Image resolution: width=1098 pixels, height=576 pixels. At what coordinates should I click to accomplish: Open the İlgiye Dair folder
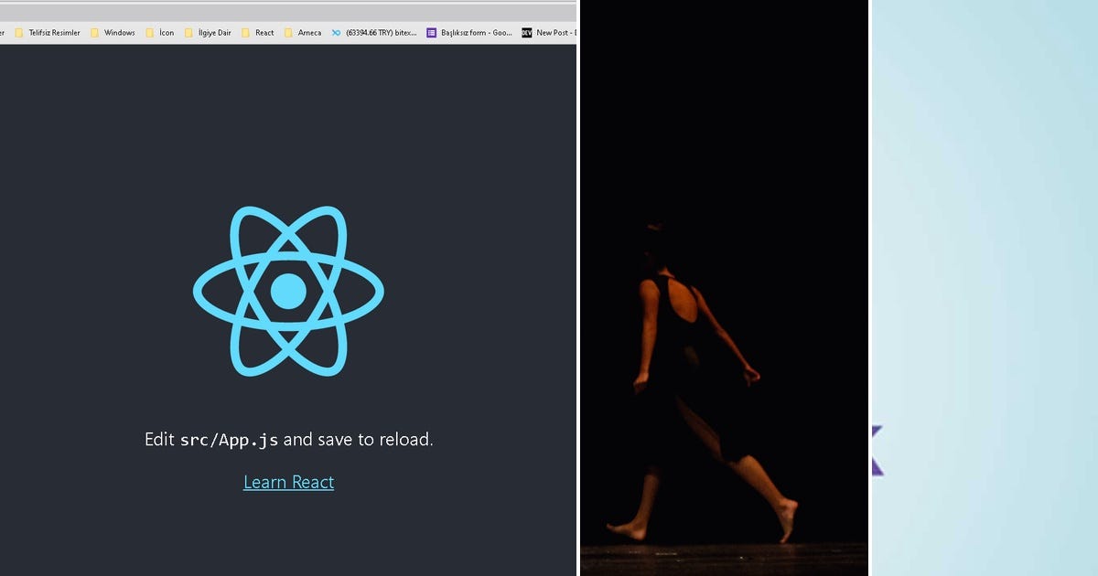(208, 32)
